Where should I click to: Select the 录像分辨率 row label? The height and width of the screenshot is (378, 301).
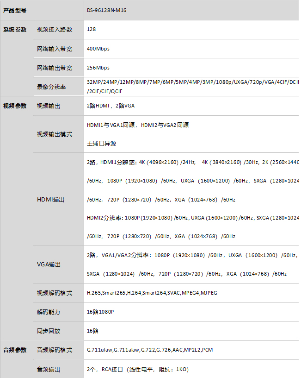[51, 87]
